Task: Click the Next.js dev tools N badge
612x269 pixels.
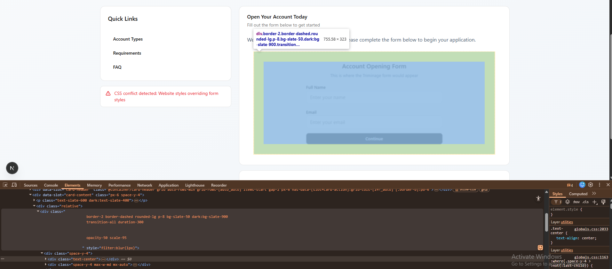Action: click(x=12, y=168)
